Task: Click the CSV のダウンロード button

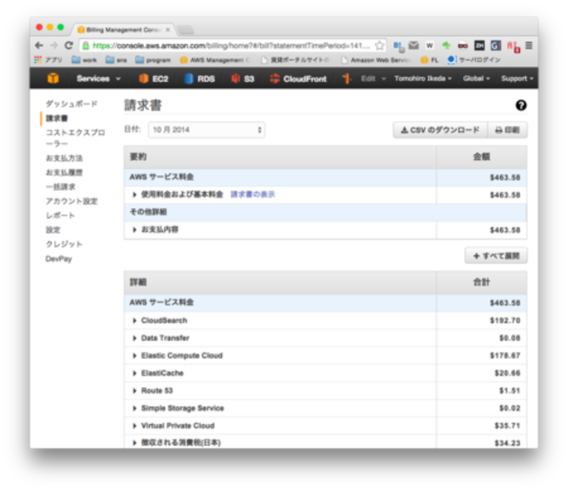Action: click(x=440, y=130)
